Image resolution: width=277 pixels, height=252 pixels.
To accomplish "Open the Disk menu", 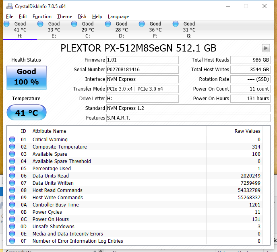I will tap(82, 17).
